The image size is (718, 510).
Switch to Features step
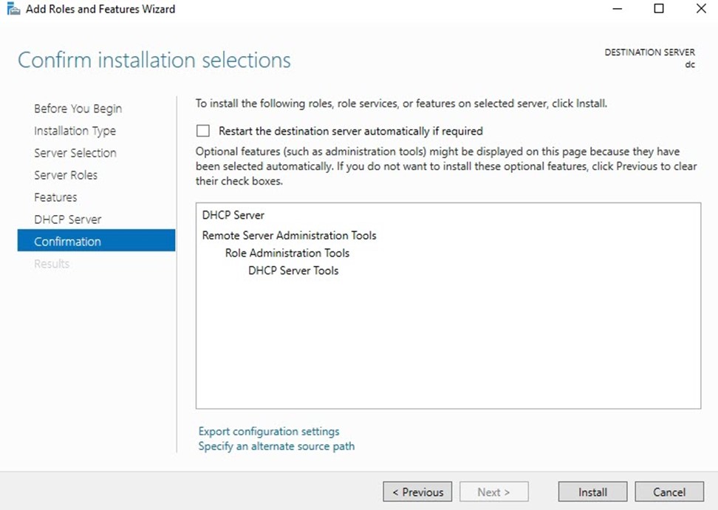55,197
